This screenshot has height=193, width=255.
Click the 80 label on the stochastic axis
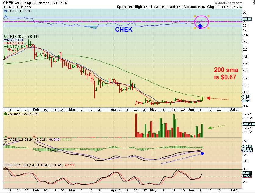click(245, 169)
